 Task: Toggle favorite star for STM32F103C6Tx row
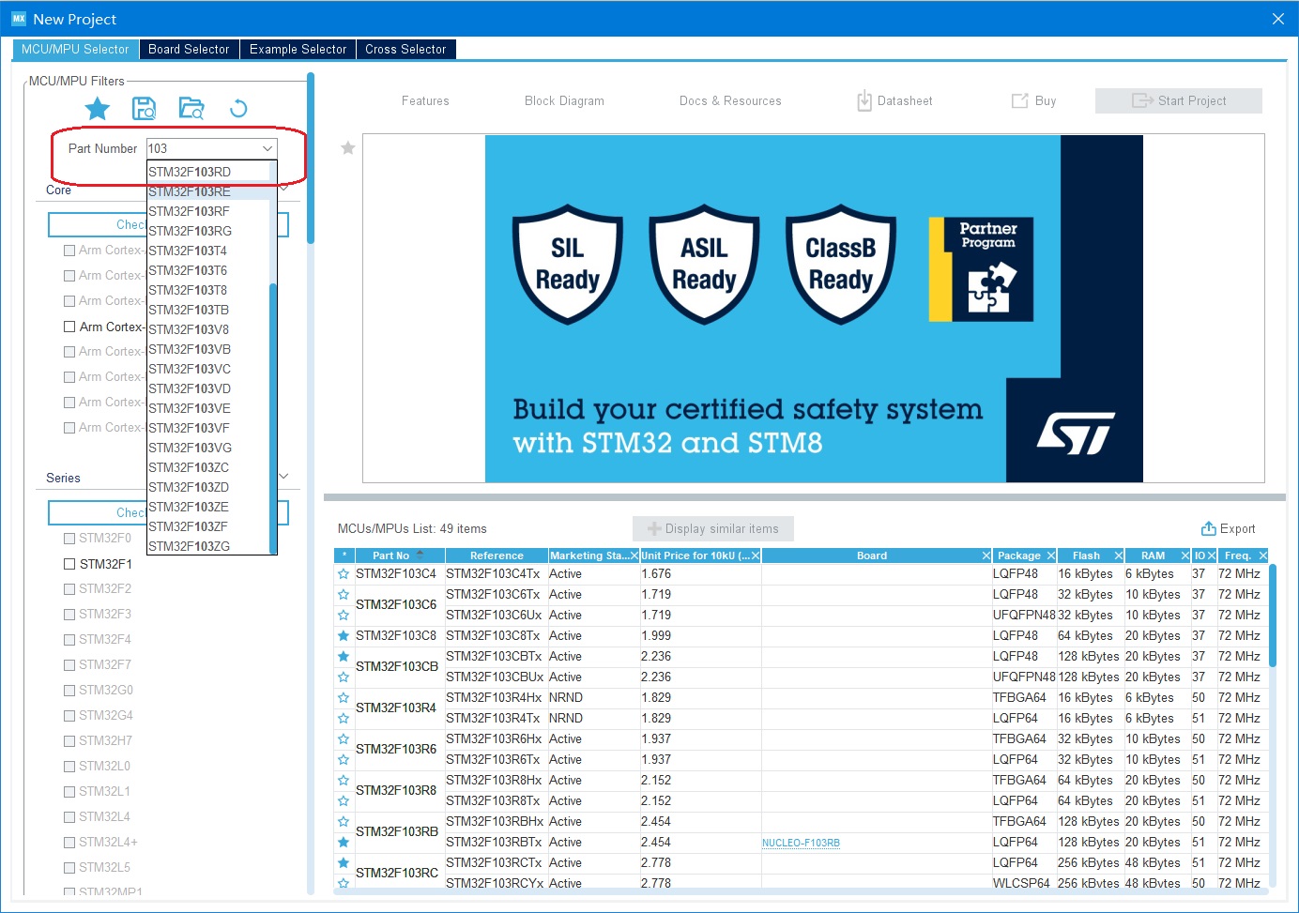(x=344, y=595)
